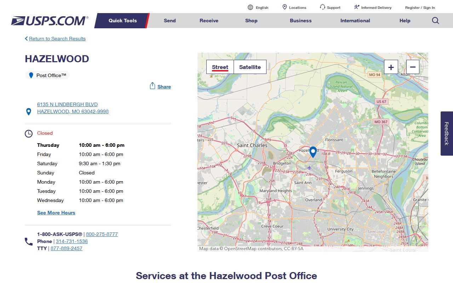The width and height of the screenshot is (453, 283).
Task: Click the HAZELWOOD heading
Action: click(x=57, y=59)
